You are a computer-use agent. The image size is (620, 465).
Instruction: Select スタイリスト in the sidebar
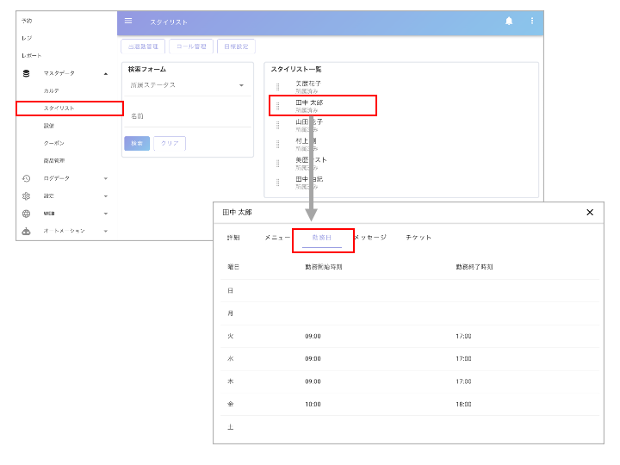(x=59, y=108)
